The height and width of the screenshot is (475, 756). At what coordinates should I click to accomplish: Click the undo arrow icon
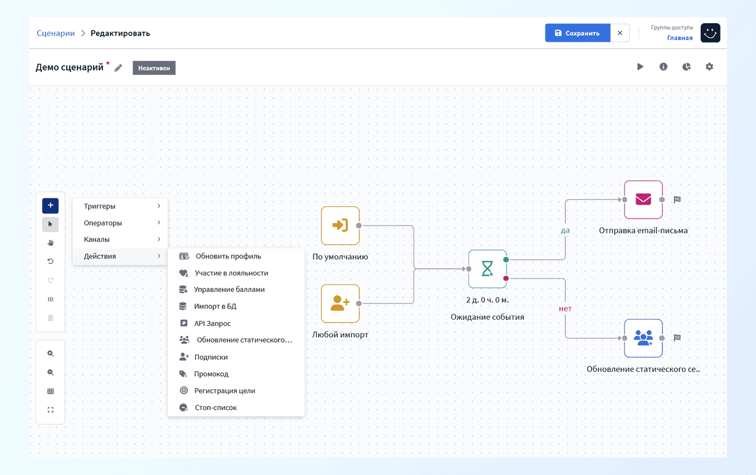[50, 262]
